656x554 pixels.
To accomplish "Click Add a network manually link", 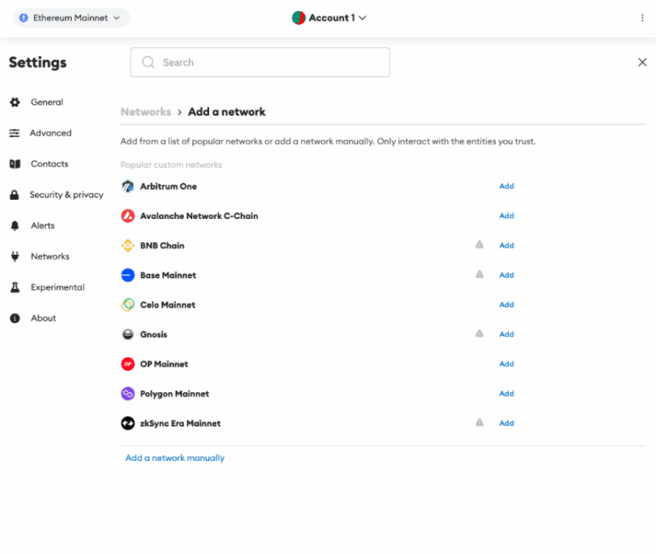I will [175, 458].
